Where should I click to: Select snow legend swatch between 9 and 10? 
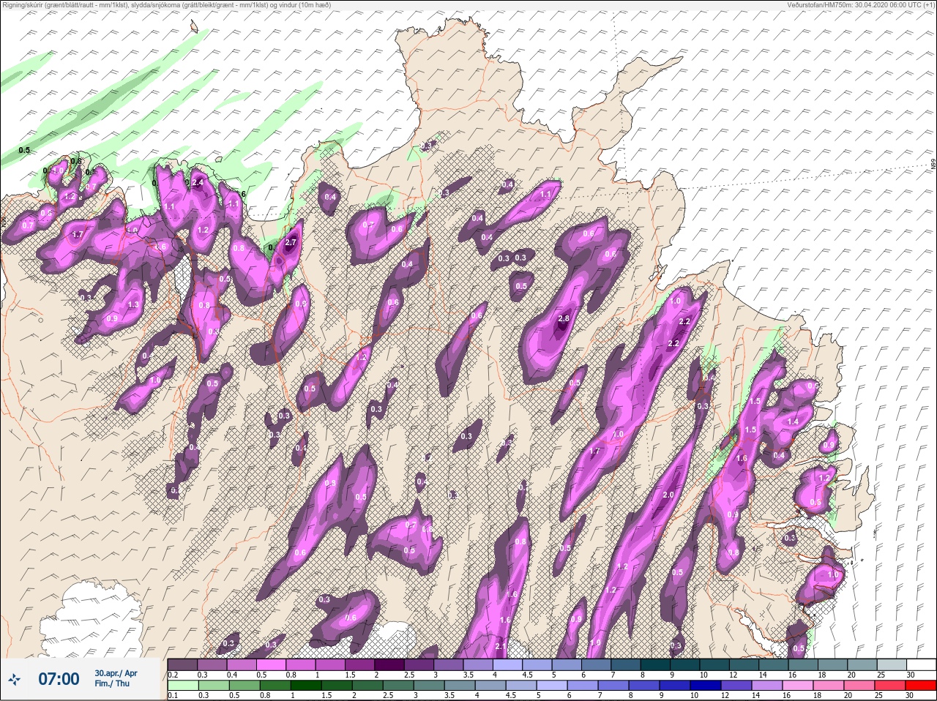[676, 686]
